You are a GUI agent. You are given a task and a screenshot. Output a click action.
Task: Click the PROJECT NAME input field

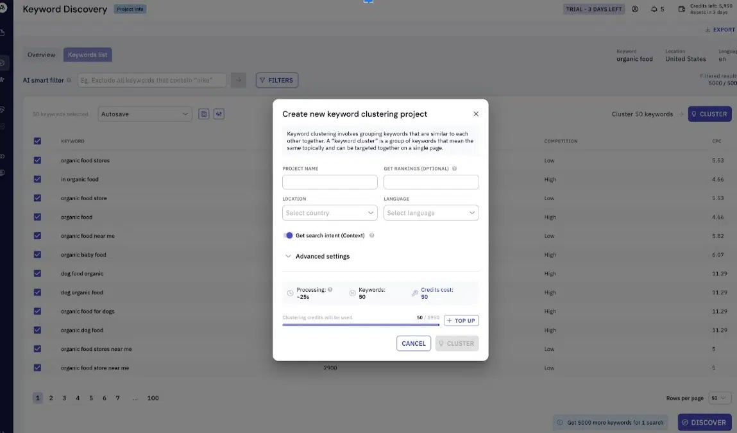(x=330, y=182)
